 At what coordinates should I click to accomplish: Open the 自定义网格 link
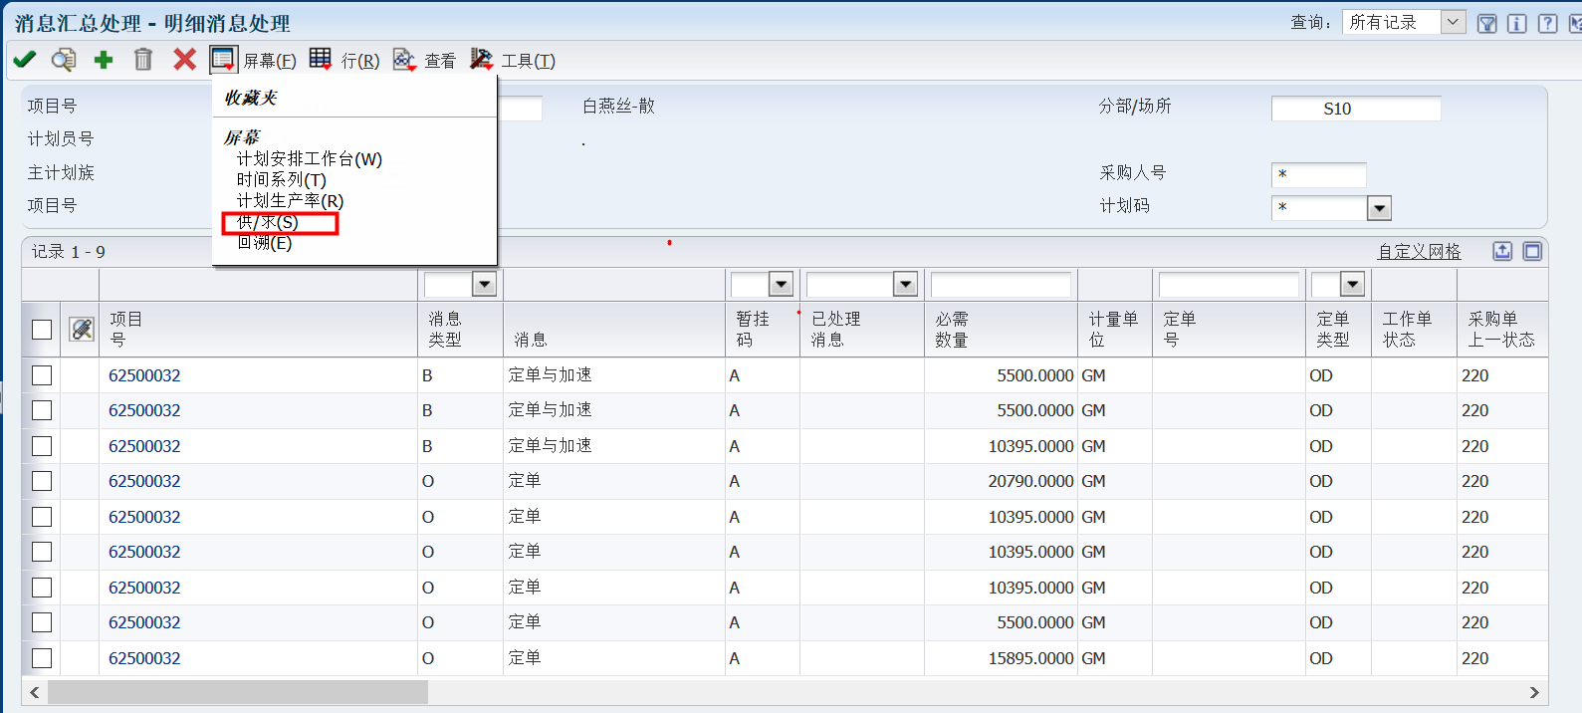pyautogui.click(x=1419, y=252)
